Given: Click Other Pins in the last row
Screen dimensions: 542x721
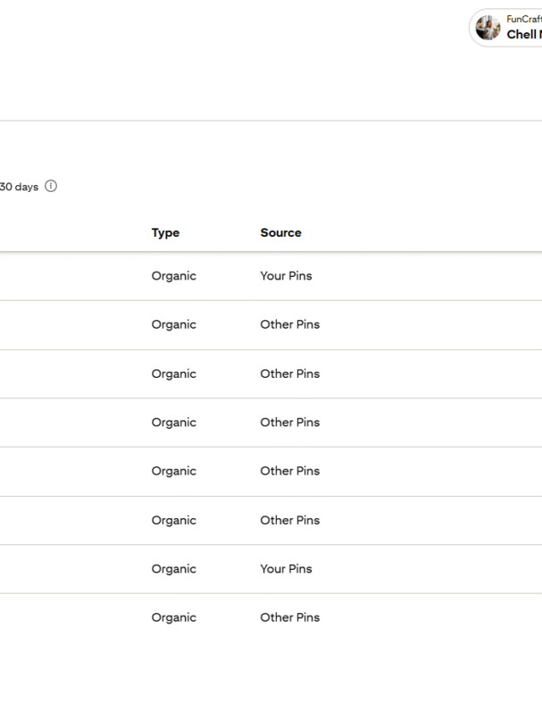Looking at the screenshot, I should pos(289,617).
